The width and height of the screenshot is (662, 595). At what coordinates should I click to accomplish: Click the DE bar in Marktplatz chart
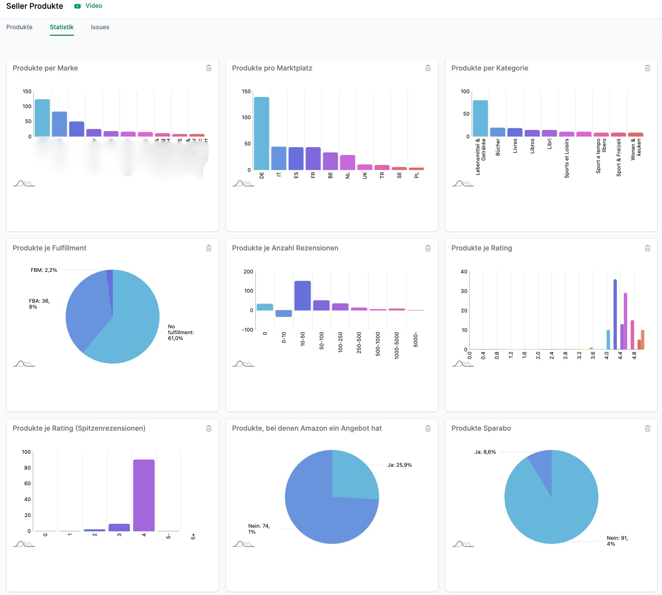261,133
